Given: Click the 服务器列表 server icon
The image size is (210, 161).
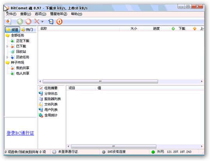Looking at the screenshot, I should click(x=41, y=99).
